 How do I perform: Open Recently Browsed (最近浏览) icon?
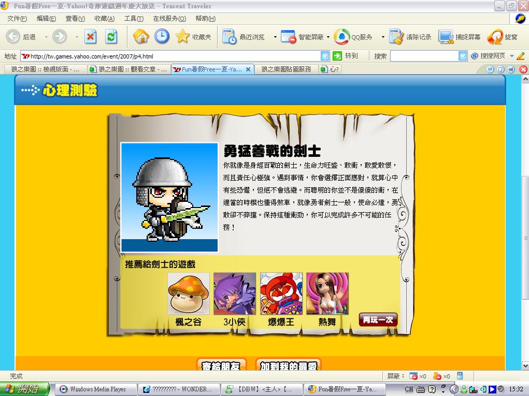tap(230, 36)
